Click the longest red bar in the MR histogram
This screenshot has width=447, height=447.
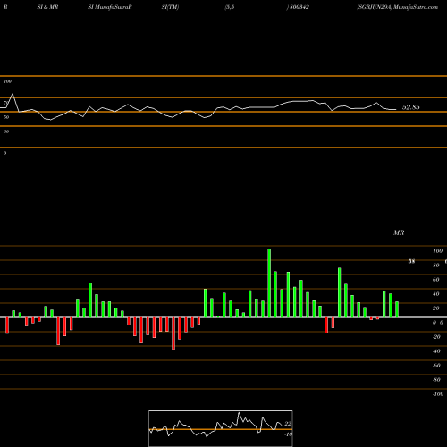173,333
